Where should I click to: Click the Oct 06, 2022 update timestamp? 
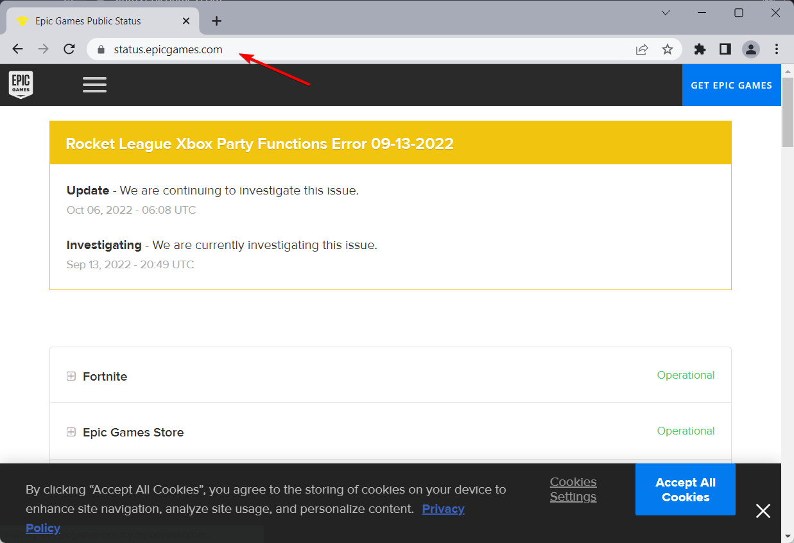coord(131,210)
